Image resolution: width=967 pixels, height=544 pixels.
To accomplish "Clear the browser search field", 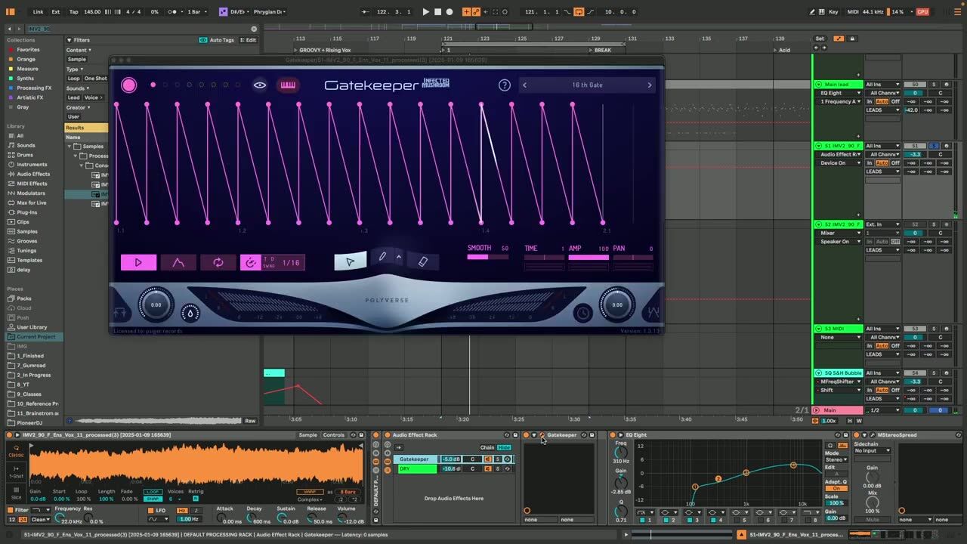I will [254, 29].
